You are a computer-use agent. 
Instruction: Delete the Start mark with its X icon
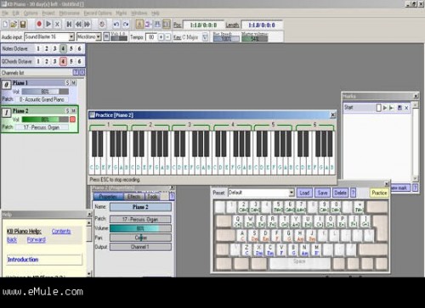(x=406, y=108)
